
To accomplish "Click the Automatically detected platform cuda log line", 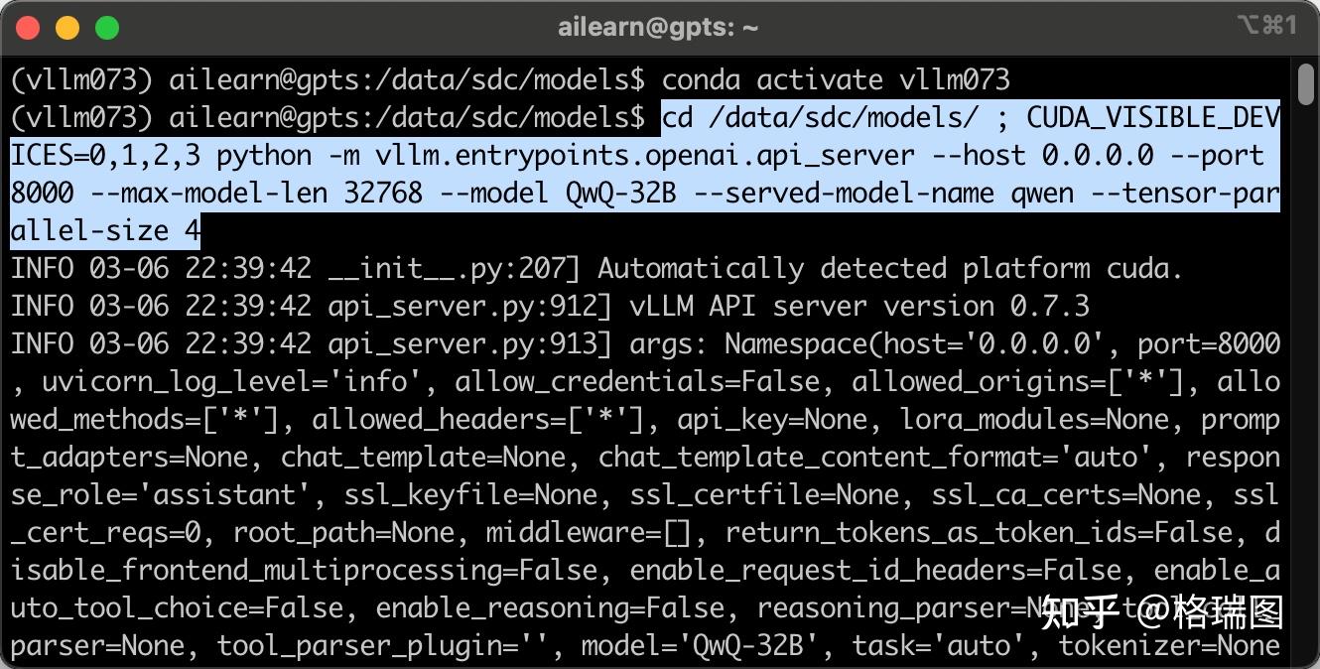I will point(890,268).
